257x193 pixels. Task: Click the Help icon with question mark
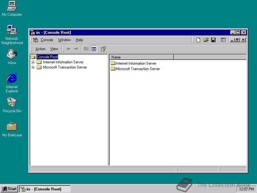[x=103, y=49]
